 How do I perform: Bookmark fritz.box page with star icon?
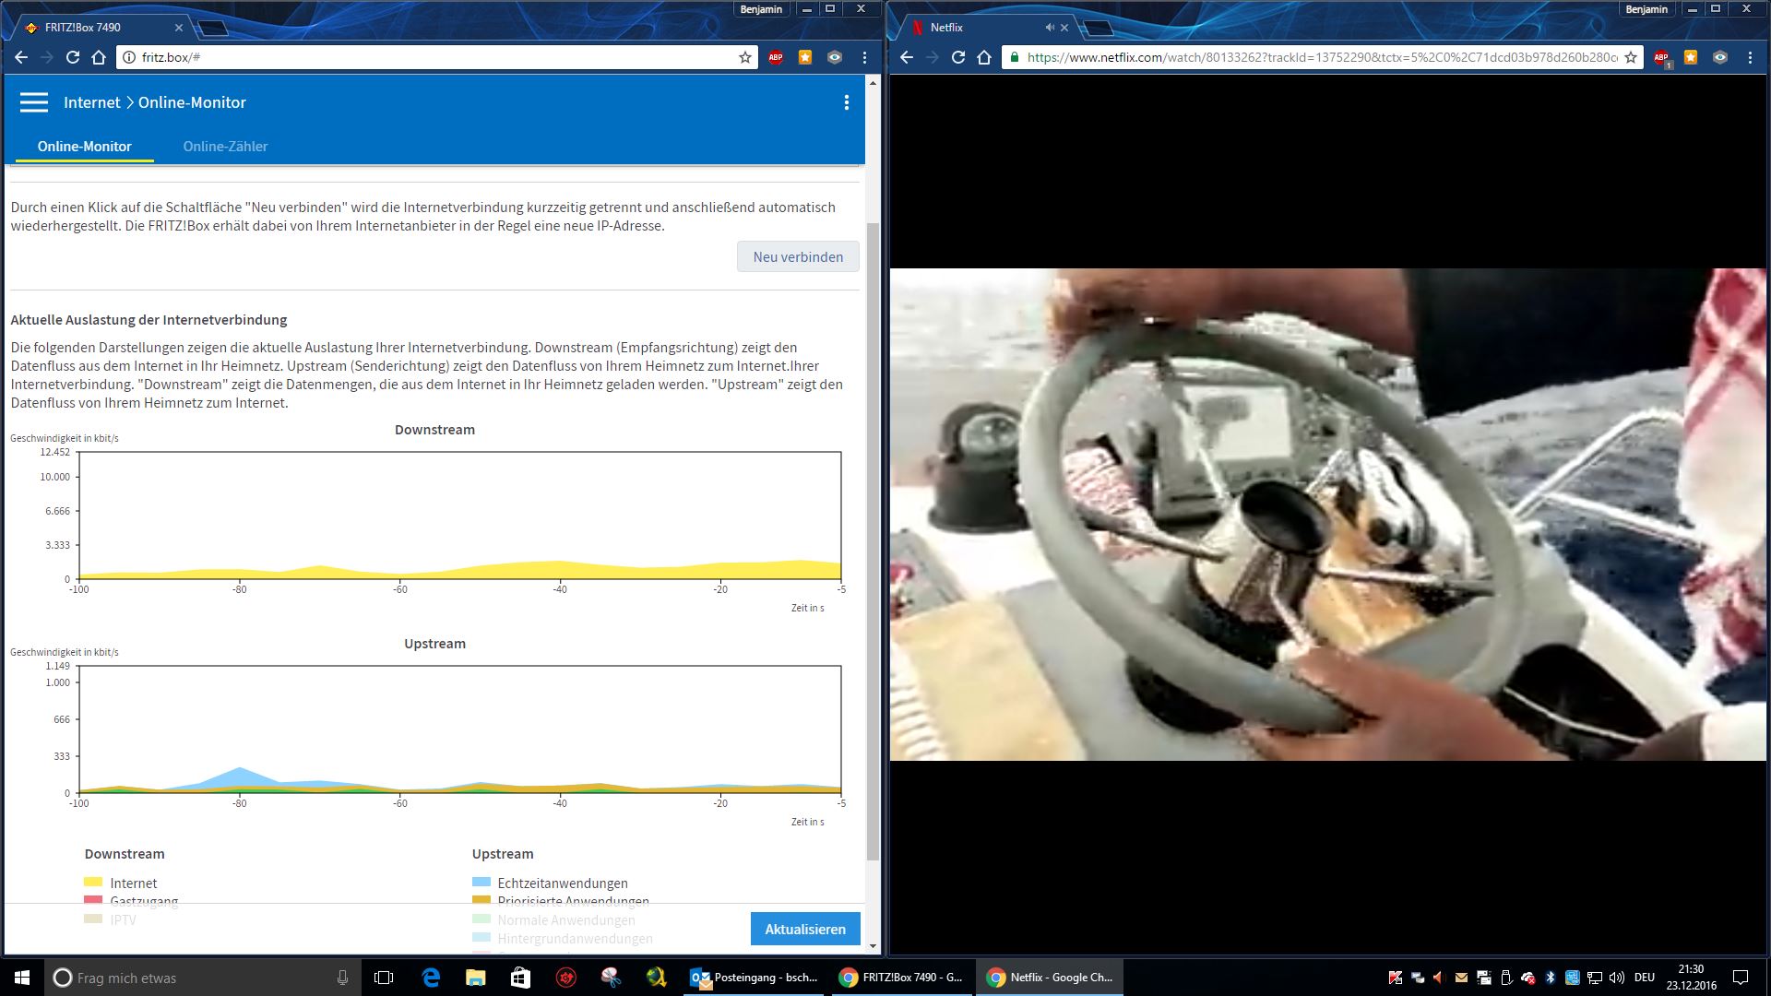coord(745,57)
